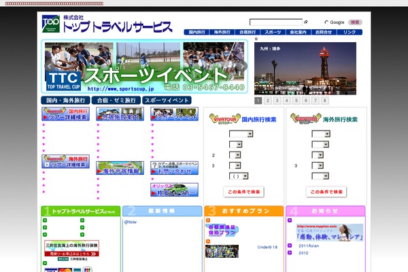408x272 pixels.
Task: Focus the site search text field
Action: coord(276,22)
